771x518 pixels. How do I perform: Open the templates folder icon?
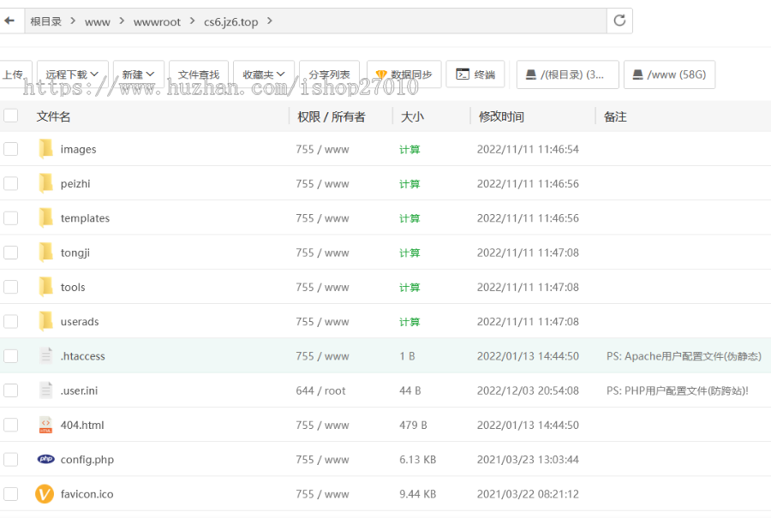click(x=45, y=217)
